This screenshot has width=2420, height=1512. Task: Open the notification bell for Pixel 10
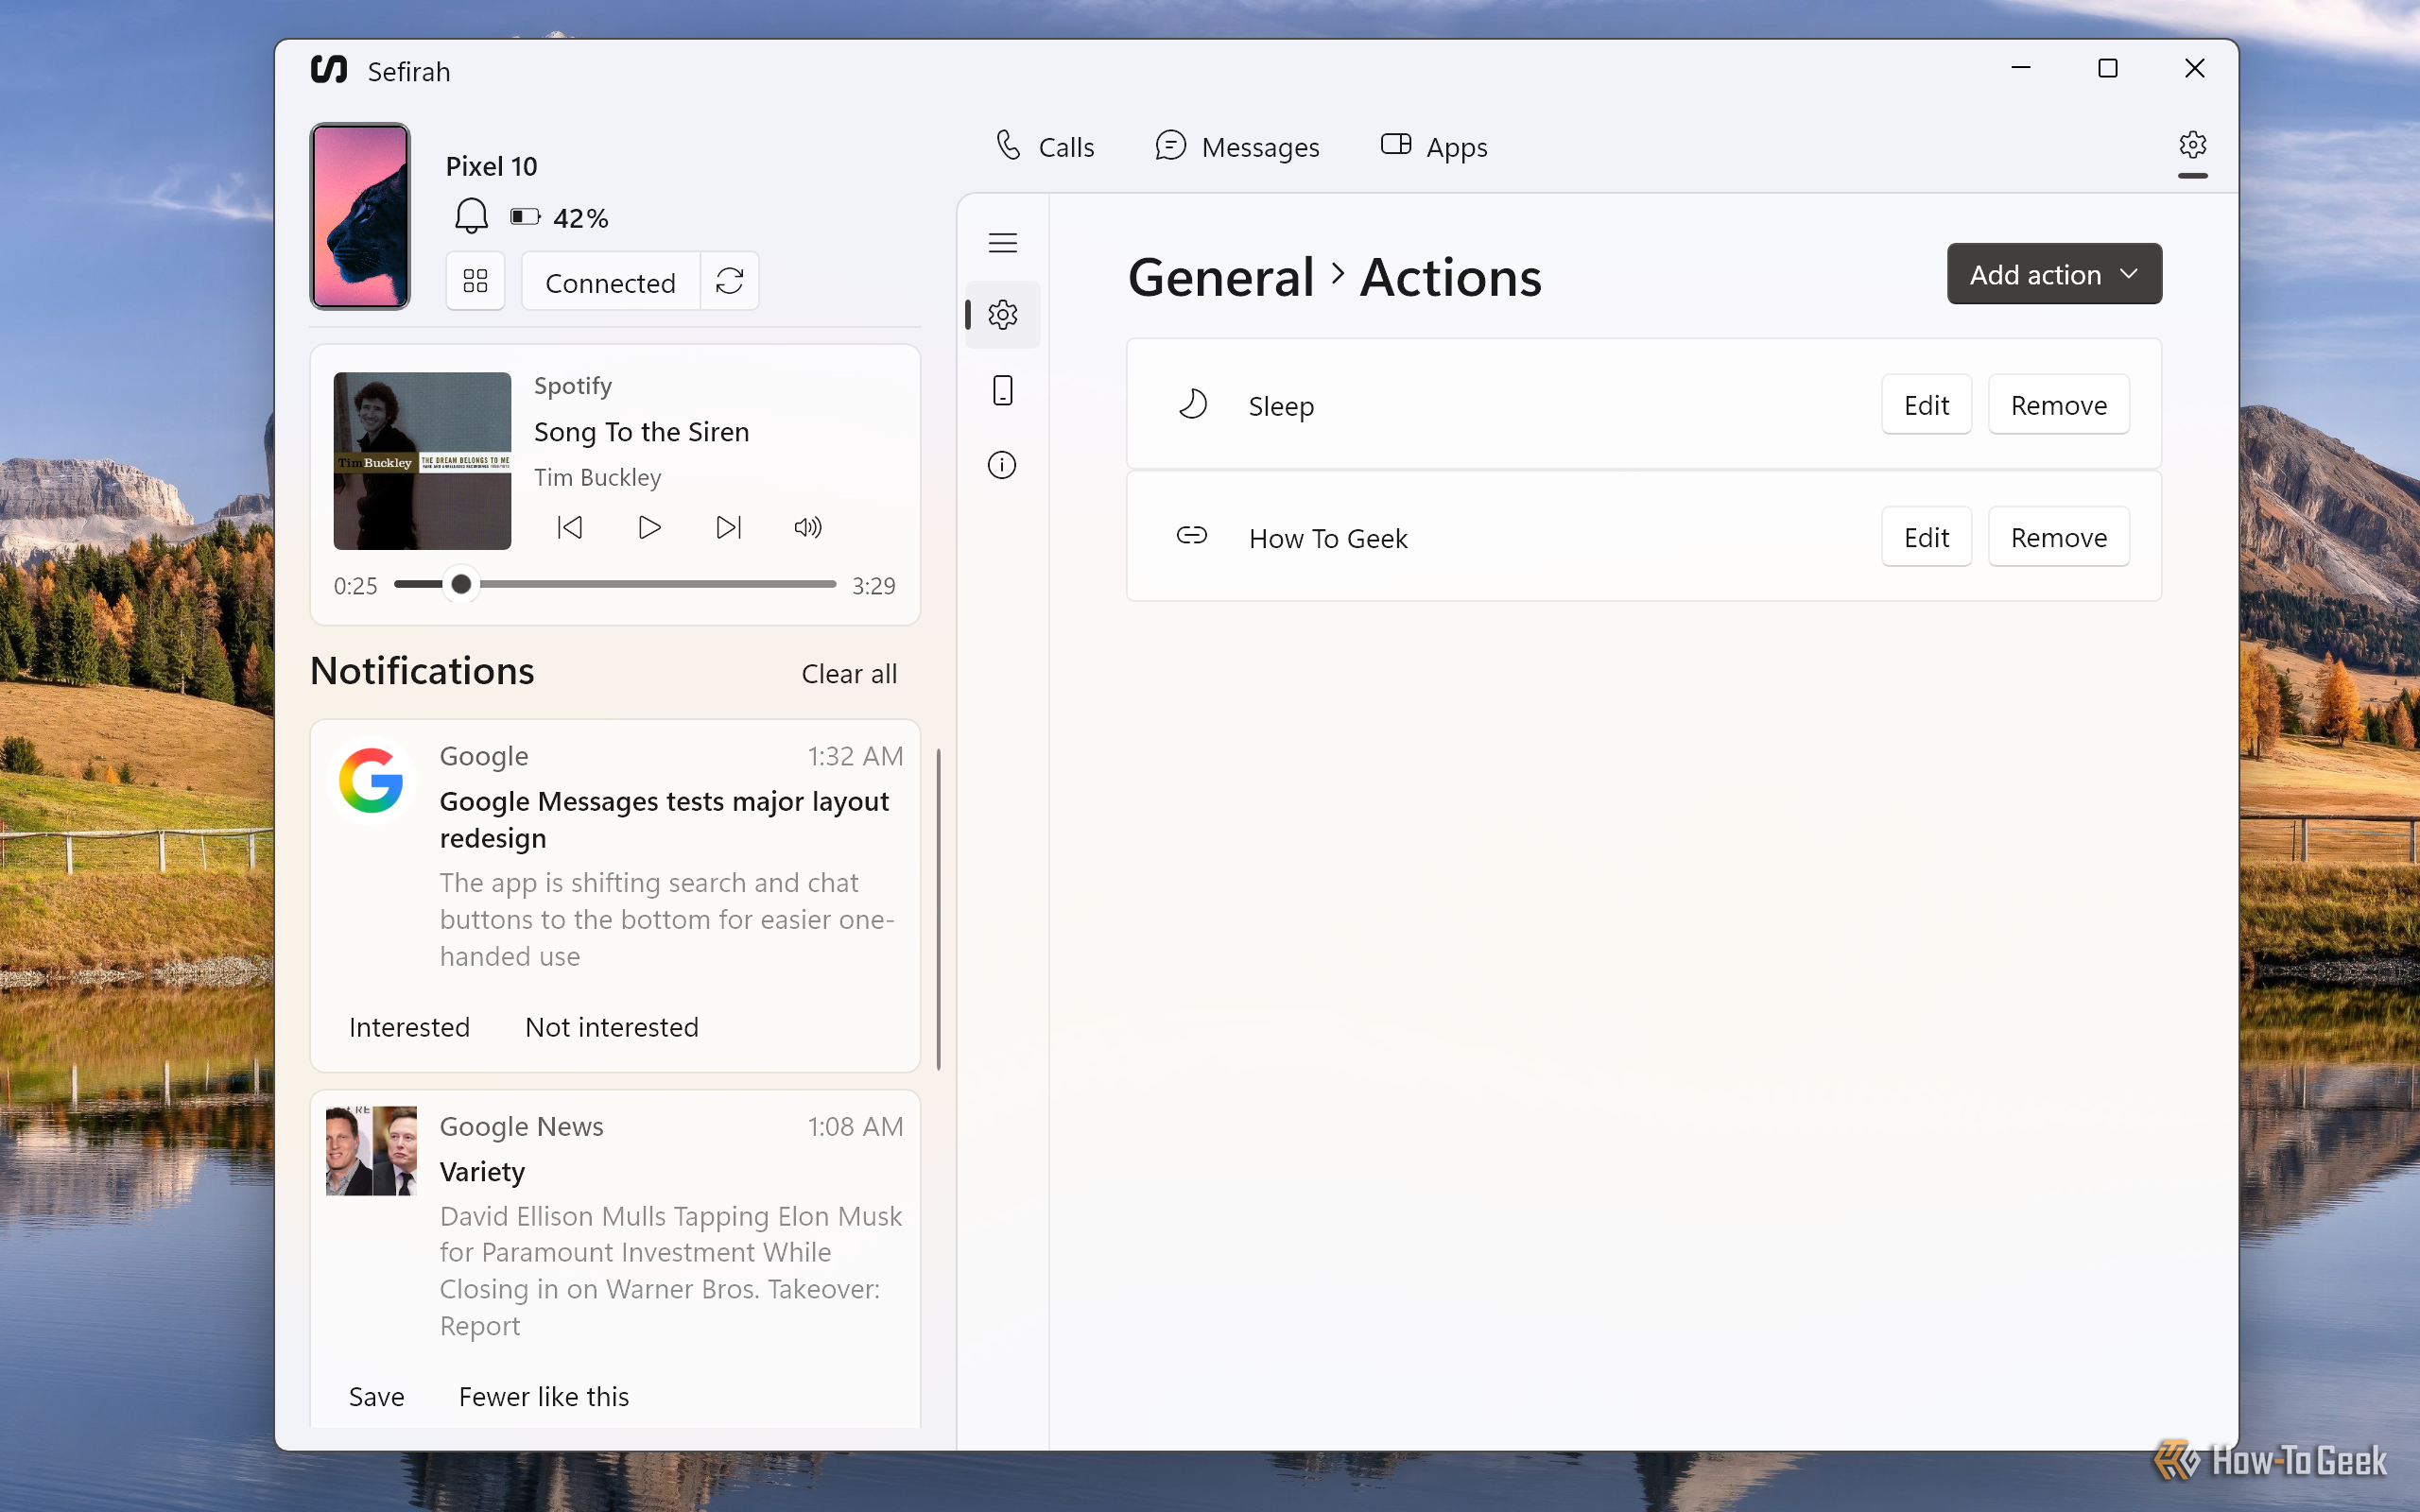pyautogui.click(x=471, y=216)
